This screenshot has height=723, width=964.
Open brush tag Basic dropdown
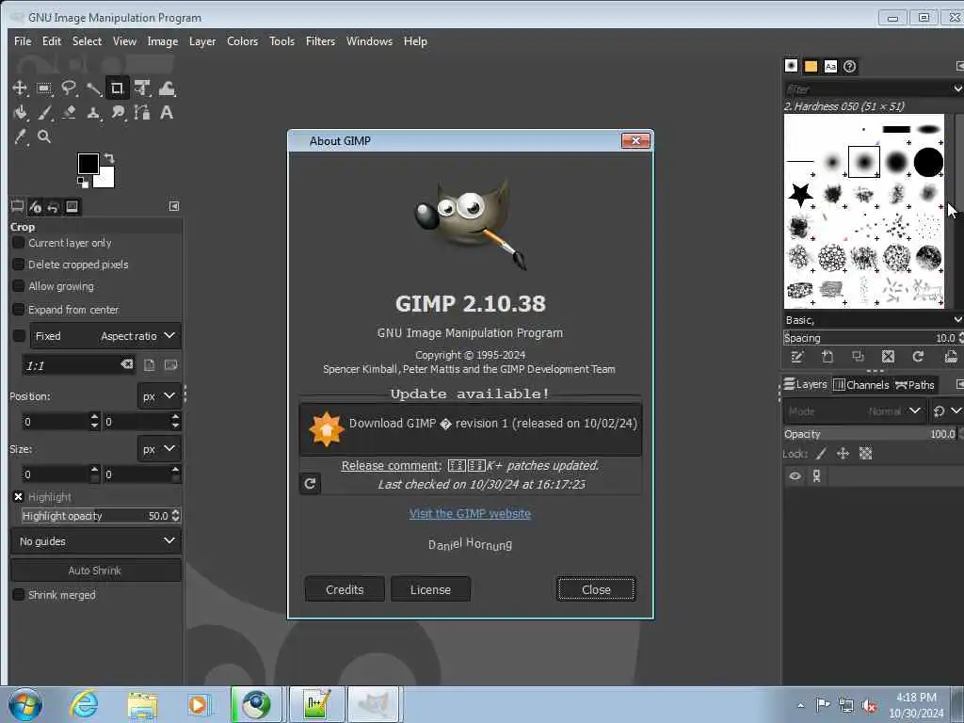873,320
